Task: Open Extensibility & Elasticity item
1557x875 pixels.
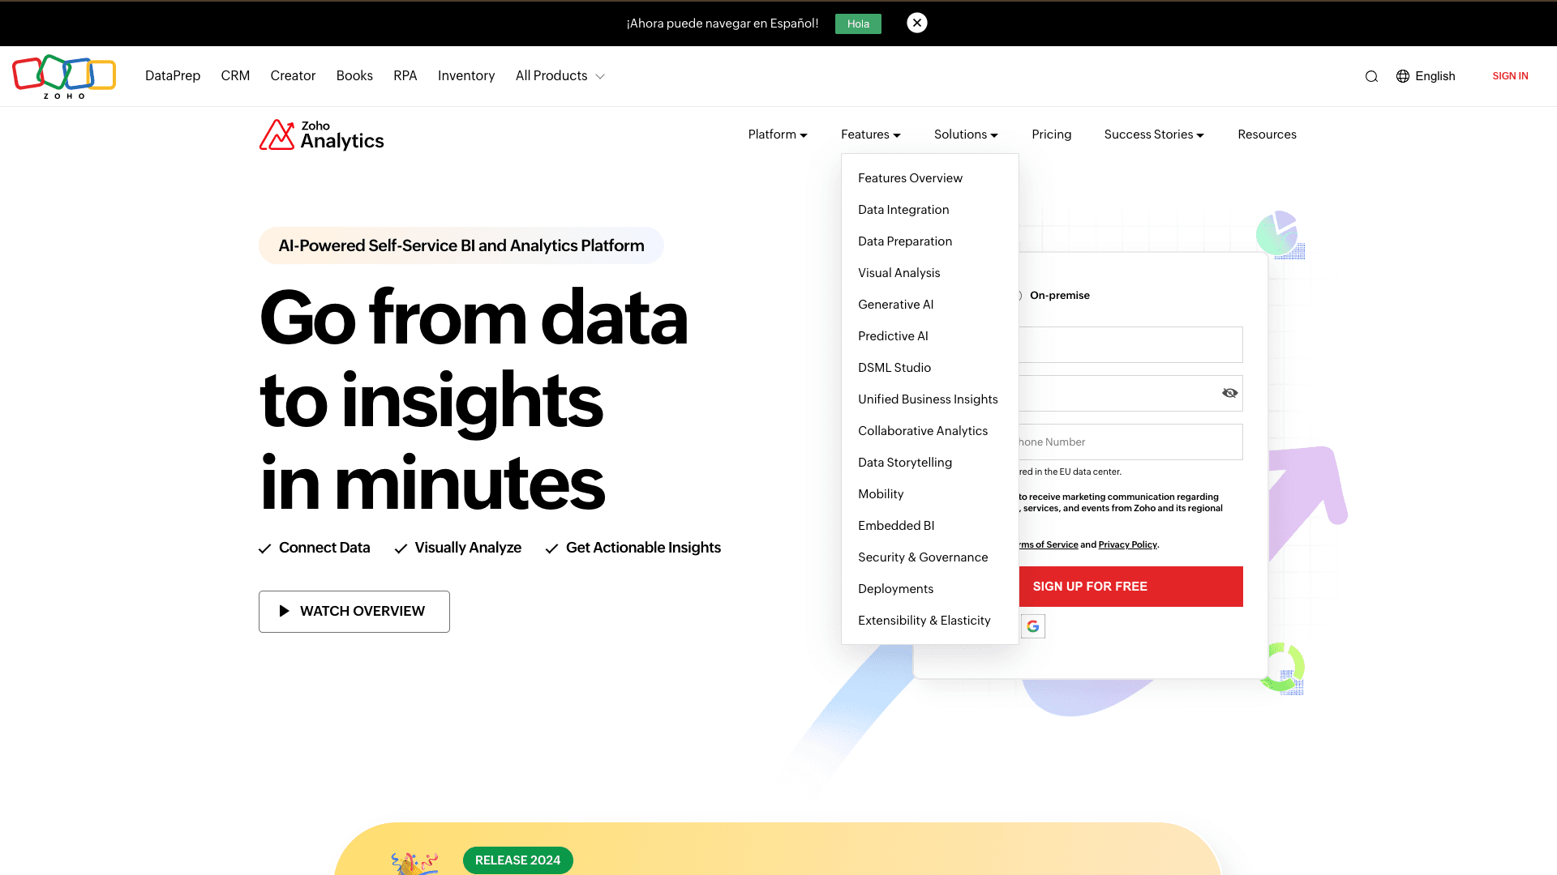Action: (x=924, y=621)
